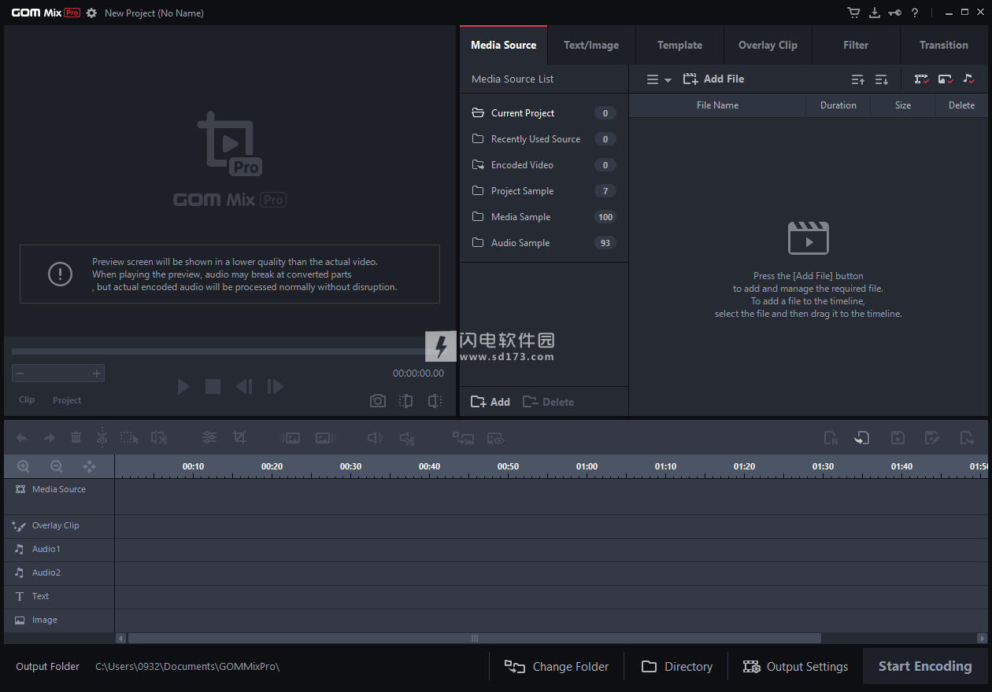Sort file list descending
This screenshot has width=992, height=692.
coord(882,79)
